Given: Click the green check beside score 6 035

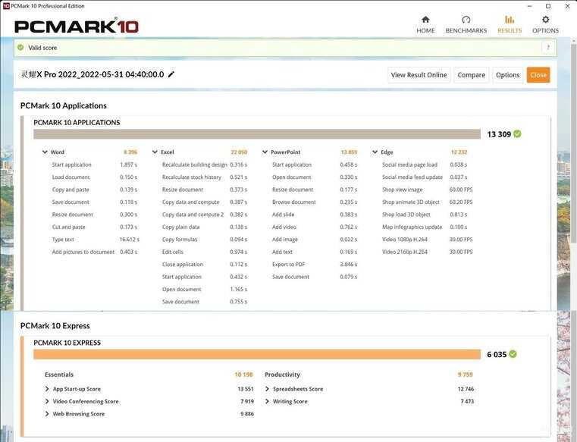Looking at the screenshot, I should [513, 354].
